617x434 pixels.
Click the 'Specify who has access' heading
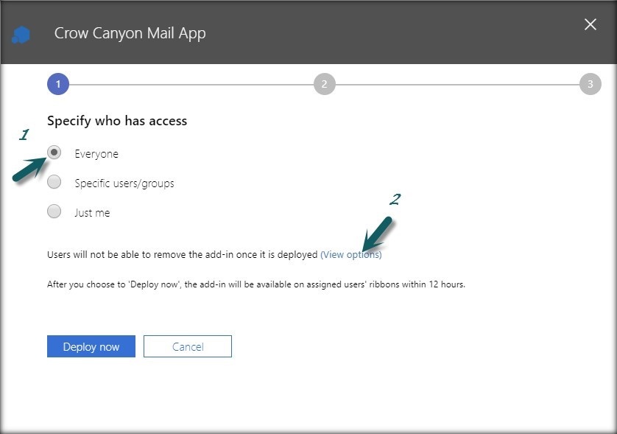coord(117,121)
